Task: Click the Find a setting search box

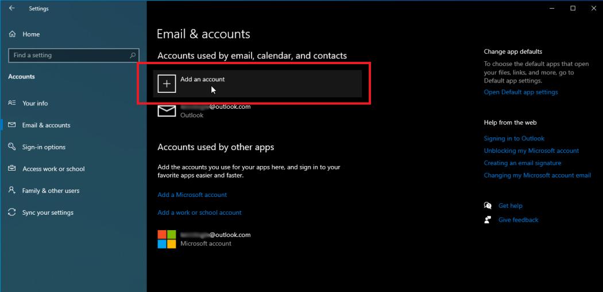Action: 74,55
